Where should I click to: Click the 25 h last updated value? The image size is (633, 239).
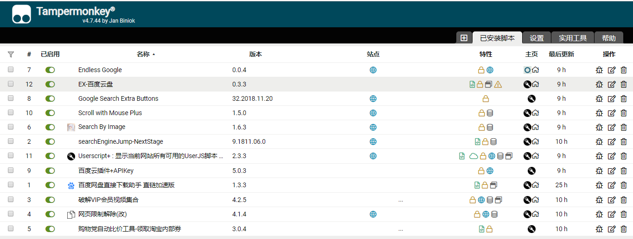pyautogui.click(x=561, y=185)
